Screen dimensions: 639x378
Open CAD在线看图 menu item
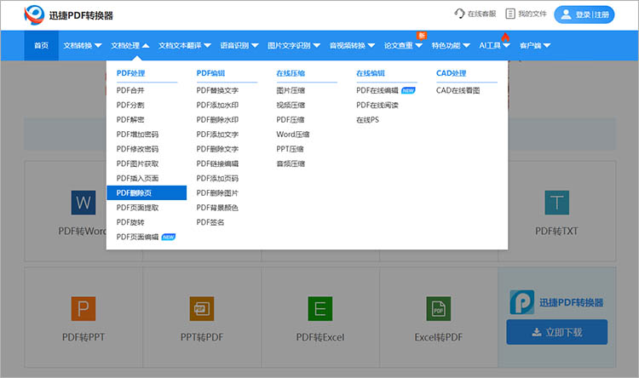(458, 90)
